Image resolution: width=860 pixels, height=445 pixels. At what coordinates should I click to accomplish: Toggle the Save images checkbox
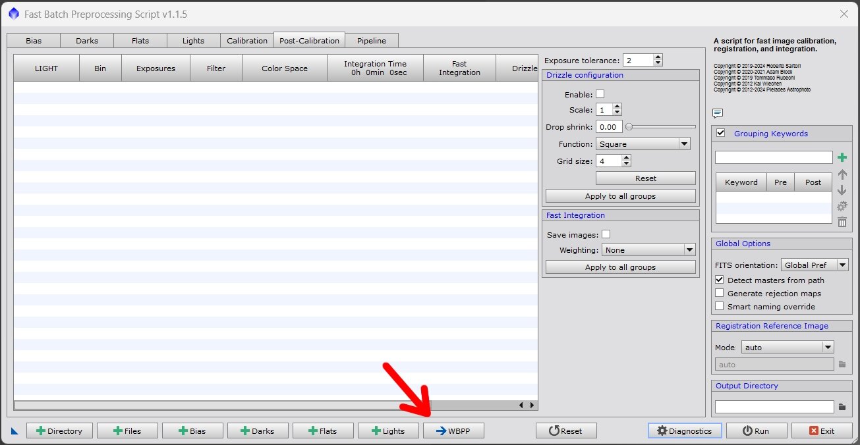[606, 234]
